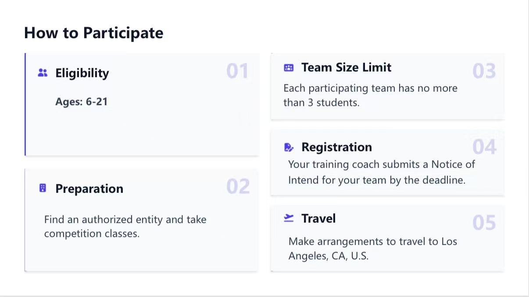Viewport: 529px width, 297px height.
Task: Select the Preparation card heading
Action: (89, 189)
